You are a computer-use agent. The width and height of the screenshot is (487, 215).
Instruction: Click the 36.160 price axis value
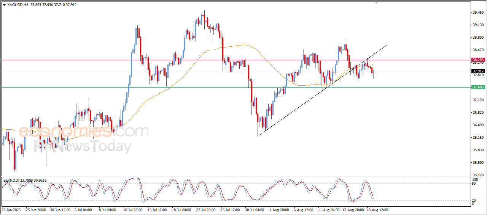478,138
